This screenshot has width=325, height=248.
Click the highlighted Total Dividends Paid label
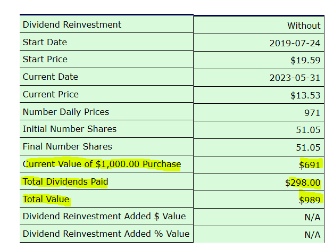65,181
